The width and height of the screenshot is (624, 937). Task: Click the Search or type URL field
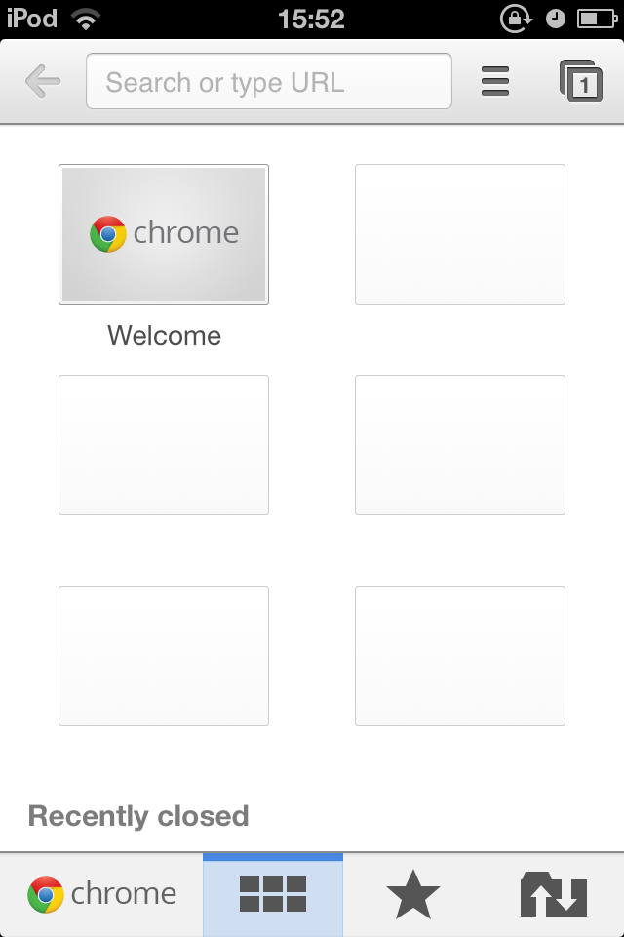point(269,81)
